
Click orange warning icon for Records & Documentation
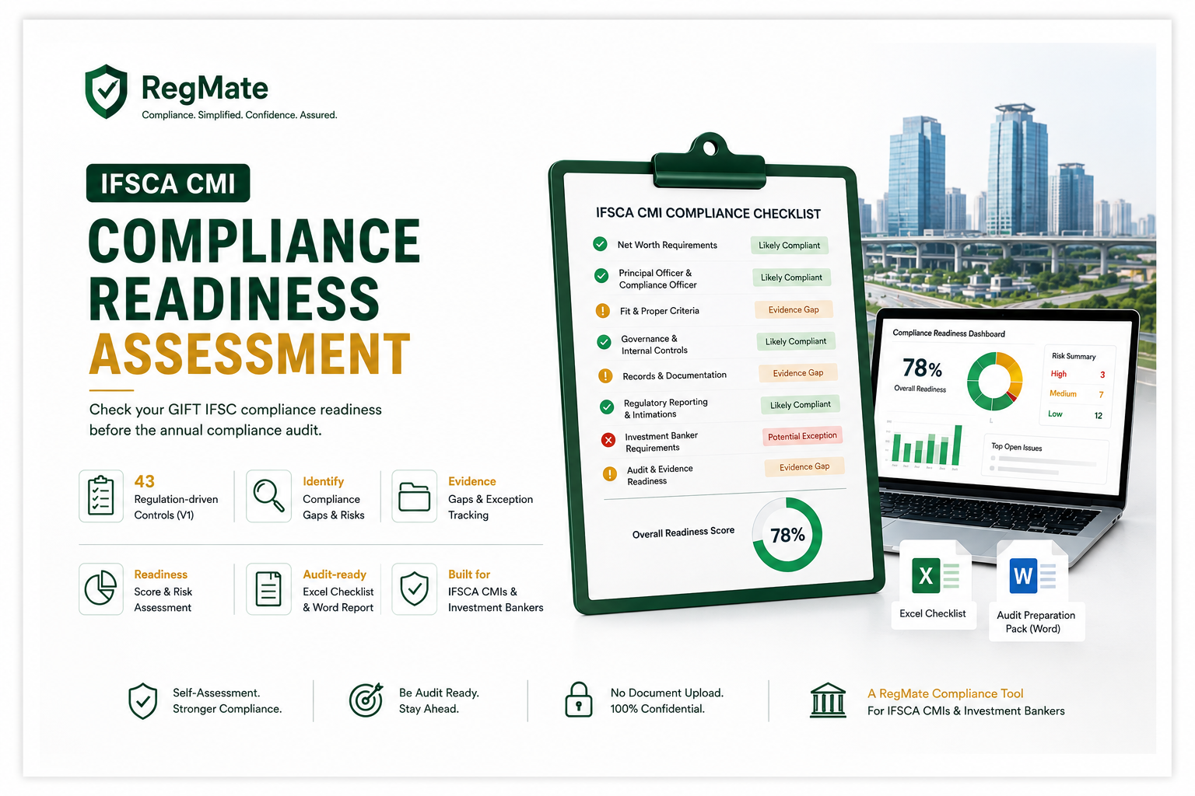click(605, 376)
